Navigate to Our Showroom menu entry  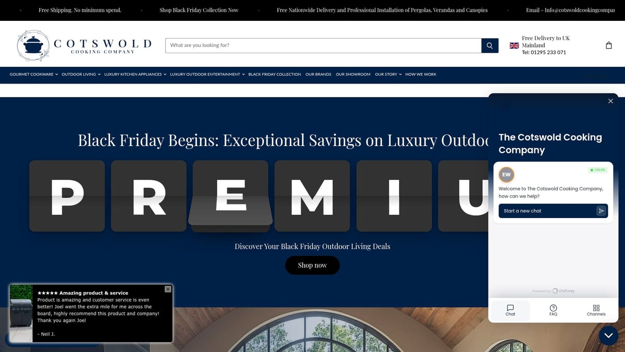[x=353, y=74]
